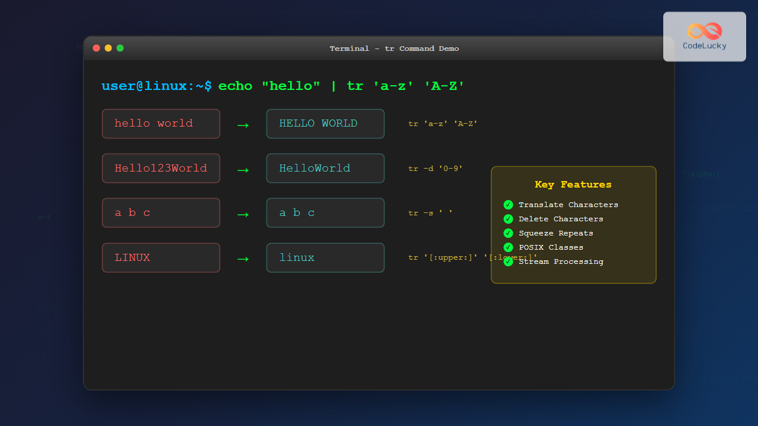Click the Squeeze Repeats checkmark
This screenshot has height=426, width=758.
click(x=508, y=233)
